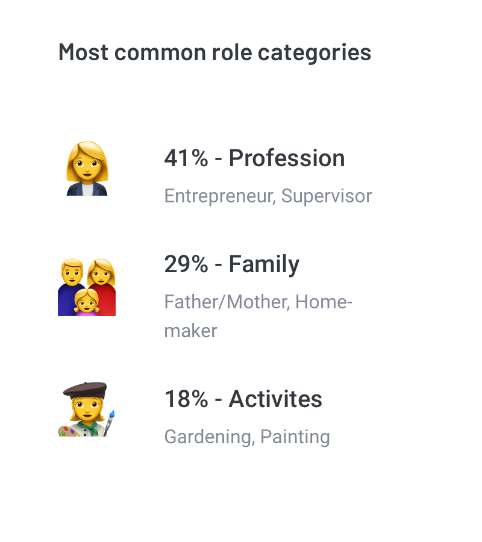Click the artist emoji's brown beret

click(86, 390)
